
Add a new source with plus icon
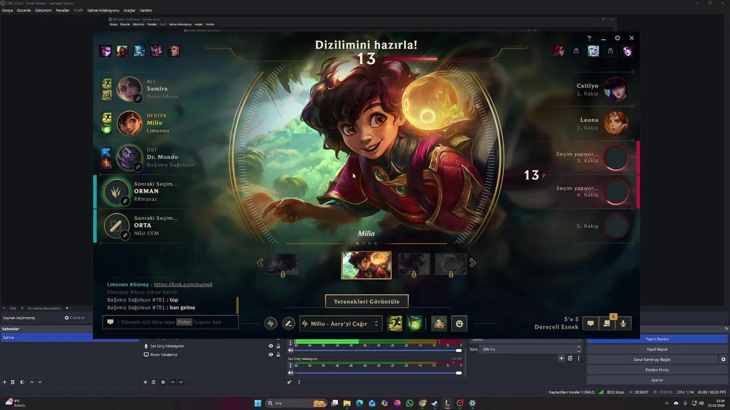coord(145,382)
